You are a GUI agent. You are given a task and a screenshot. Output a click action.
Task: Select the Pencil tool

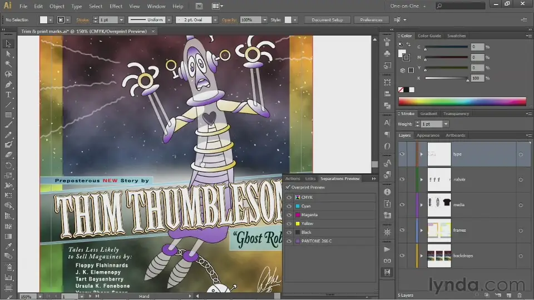pyautogui.click(x=8, y=135)
